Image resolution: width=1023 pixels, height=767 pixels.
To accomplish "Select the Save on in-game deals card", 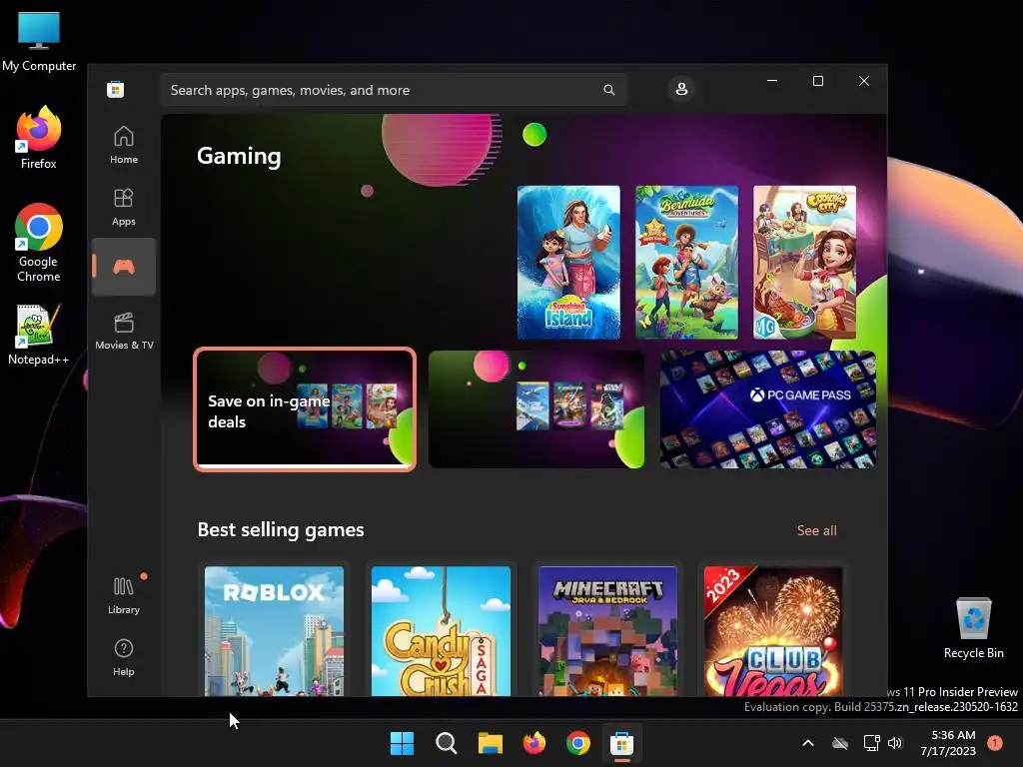I will pos(305,408).
